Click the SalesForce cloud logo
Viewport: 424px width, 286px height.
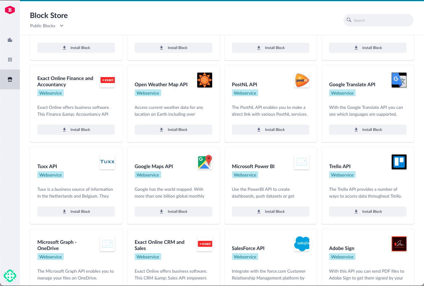pyautogui.click(x=301, y=244)
